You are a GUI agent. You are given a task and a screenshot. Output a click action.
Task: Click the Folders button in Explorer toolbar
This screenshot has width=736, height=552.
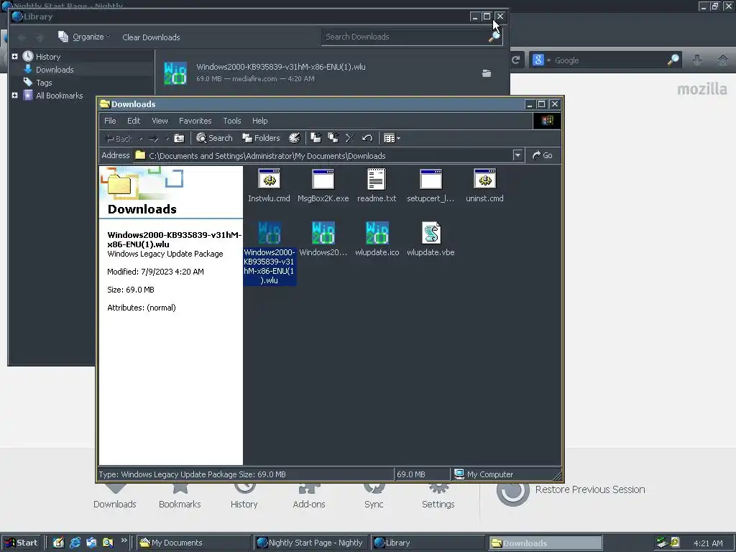click(x=261, y=138)
